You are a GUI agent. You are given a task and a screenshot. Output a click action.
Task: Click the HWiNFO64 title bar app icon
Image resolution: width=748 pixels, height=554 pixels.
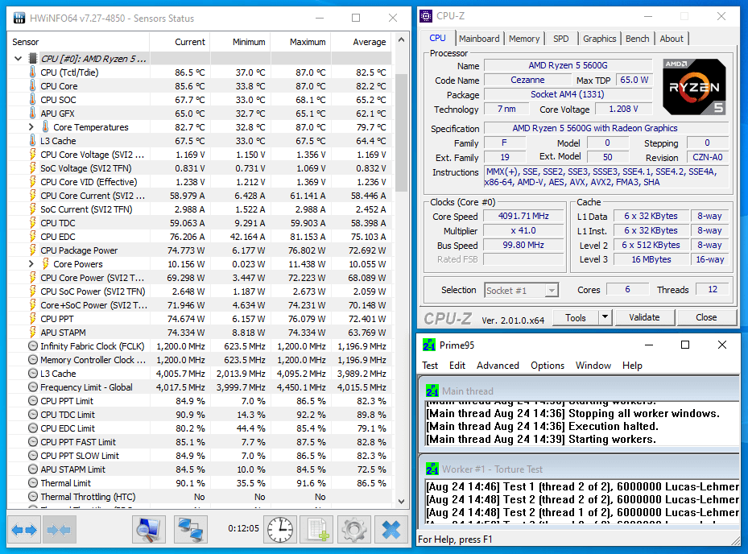pyautogui.click(x=19, y=19)
